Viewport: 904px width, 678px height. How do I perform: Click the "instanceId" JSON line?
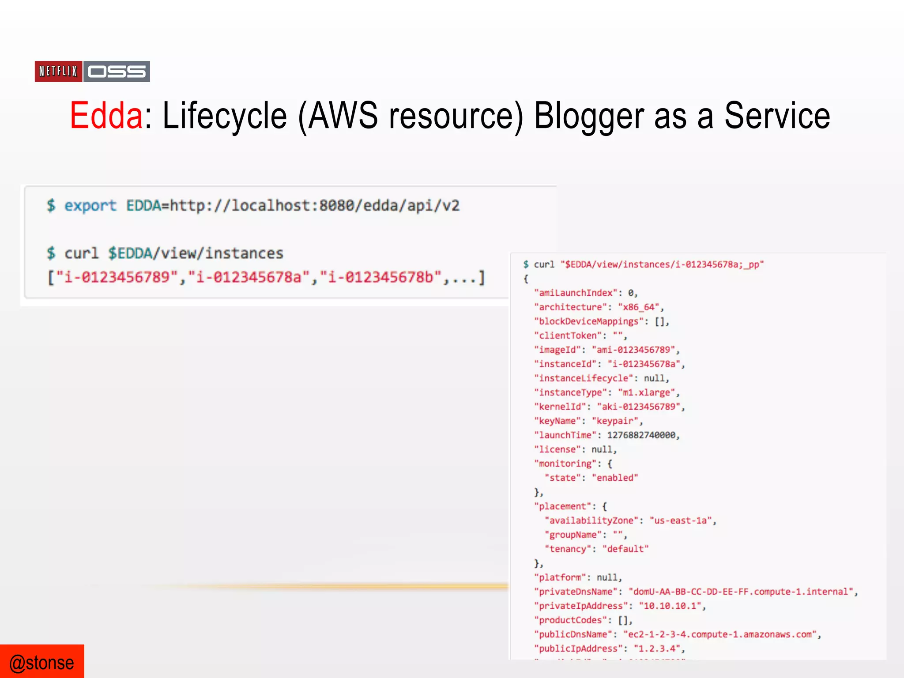tap(610, 364)
